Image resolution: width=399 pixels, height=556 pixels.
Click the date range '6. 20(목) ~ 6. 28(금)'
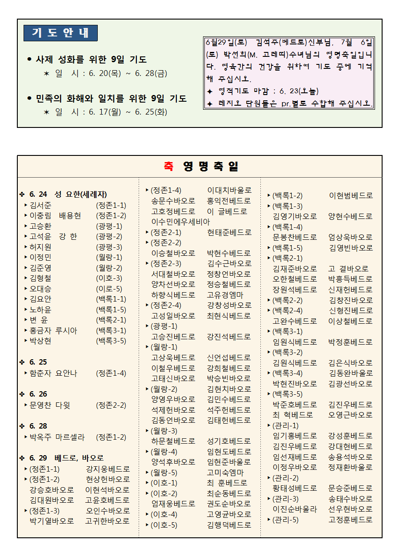(128, 73)
